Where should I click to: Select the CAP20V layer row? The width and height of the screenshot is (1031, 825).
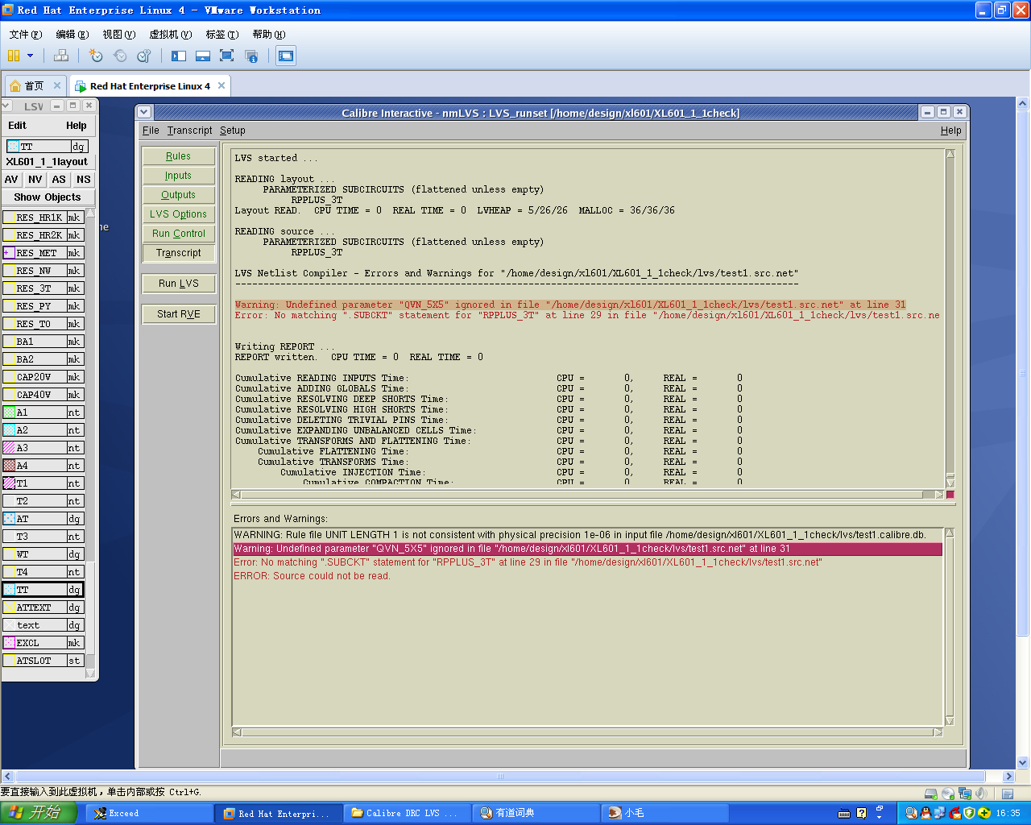(43, 377)
